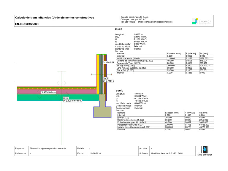Select R cell '6.4706'
This screenshot has height=171, width=228.
pyautogui.click(x=188, y=125)
